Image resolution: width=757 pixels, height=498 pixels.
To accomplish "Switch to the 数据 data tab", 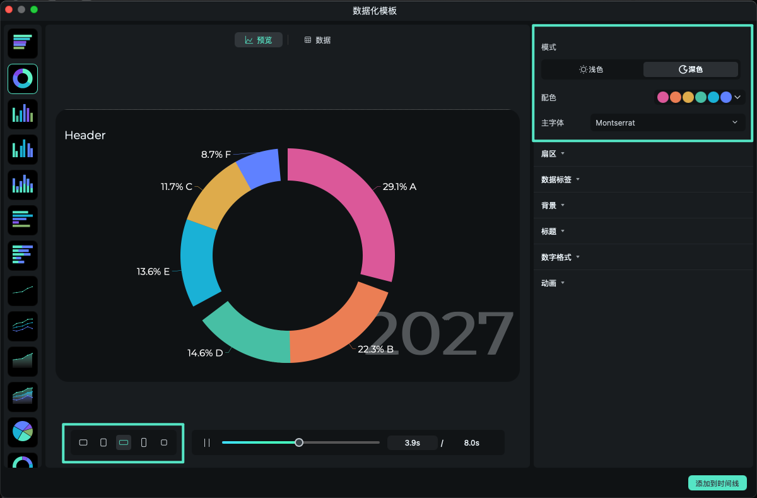I will 317,39.
